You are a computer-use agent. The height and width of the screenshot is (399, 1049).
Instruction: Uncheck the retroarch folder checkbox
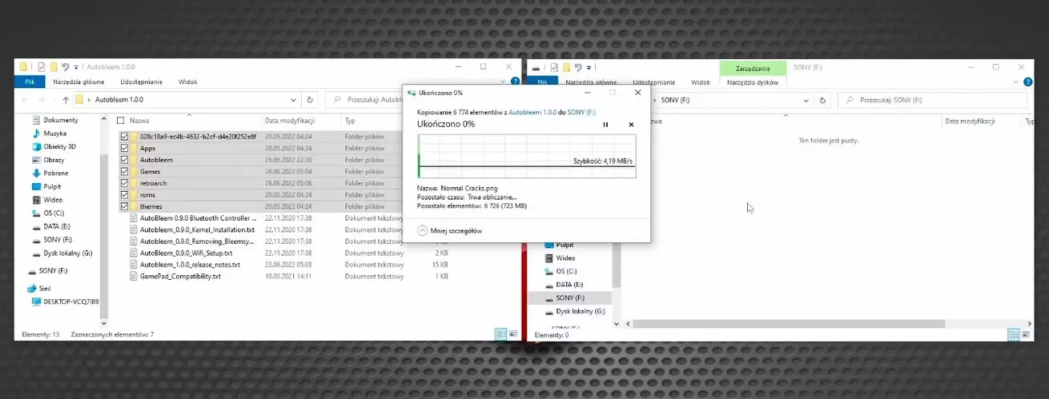(x=124, y=183)
